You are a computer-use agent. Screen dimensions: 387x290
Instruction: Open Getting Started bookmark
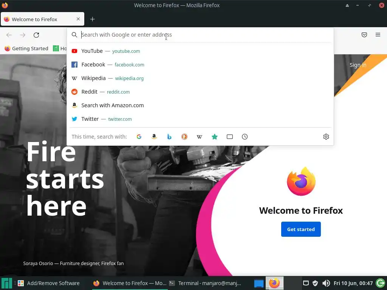pyautogui.click(x=26, y=48)
